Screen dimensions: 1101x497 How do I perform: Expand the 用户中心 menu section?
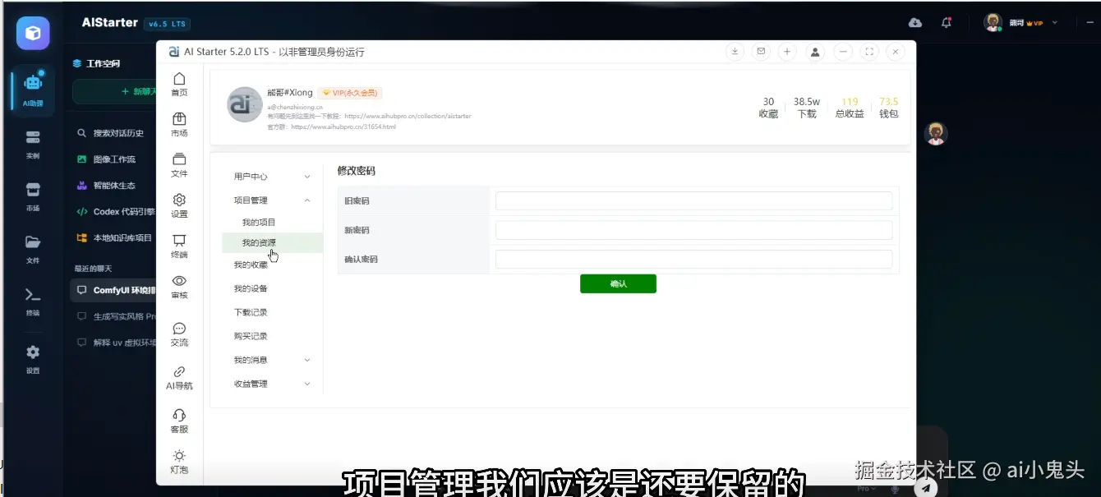pos(273,177)
